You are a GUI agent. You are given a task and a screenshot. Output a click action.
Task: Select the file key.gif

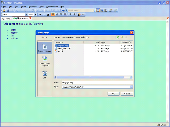pos(60,51)
